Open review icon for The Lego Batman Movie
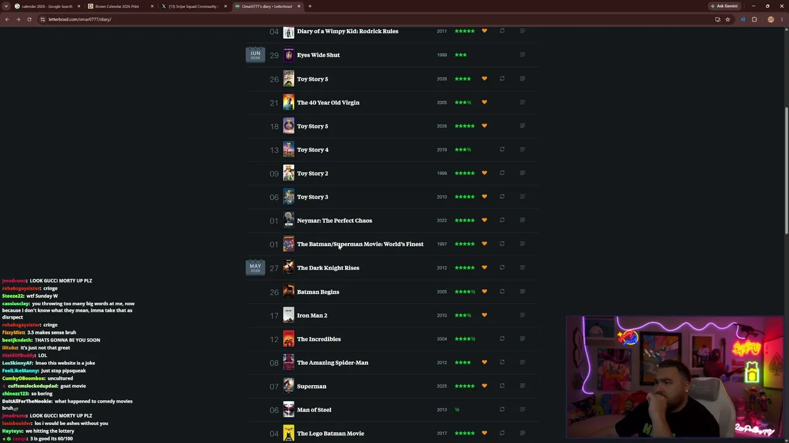The height and width of the screenshot is (443, 789). coord(522,433)
